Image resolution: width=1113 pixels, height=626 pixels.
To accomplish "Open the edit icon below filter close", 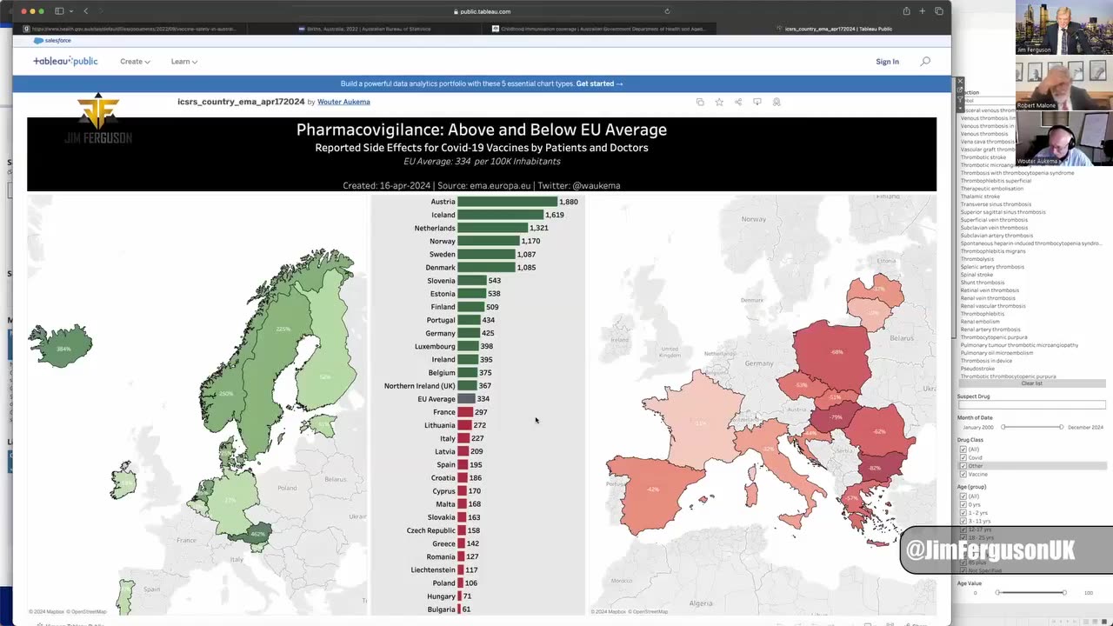I will [960, 90].
